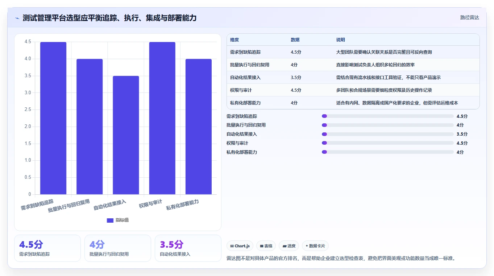Click the 需求到缺陷追踪 bar in the chart
Screen dimensions: 494x276
pos(53,118)
